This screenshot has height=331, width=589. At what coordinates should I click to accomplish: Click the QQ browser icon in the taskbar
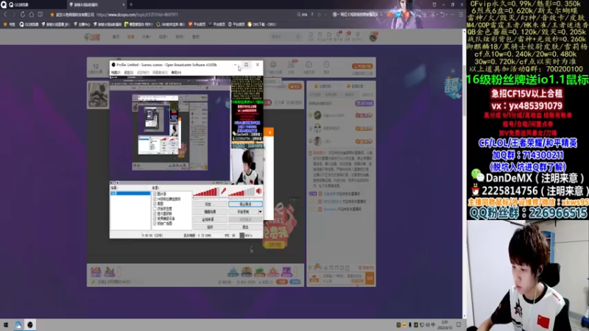click(18, 324)
